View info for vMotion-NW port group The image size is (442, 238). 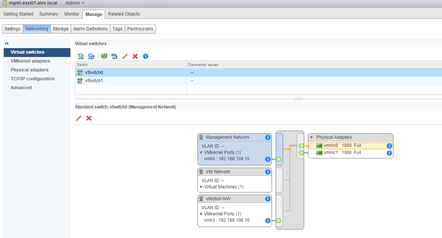click(x=268, y=199)
